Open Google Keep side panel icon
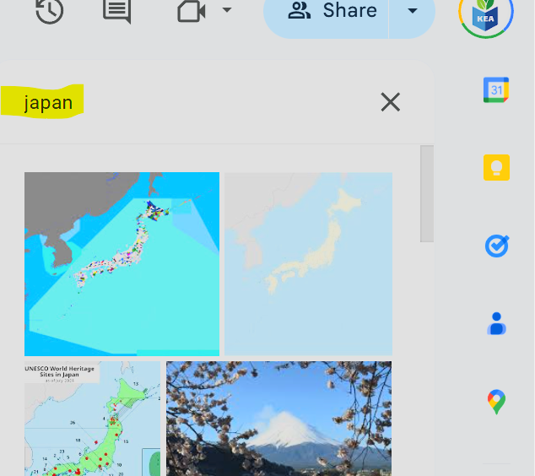 (496, 168)
